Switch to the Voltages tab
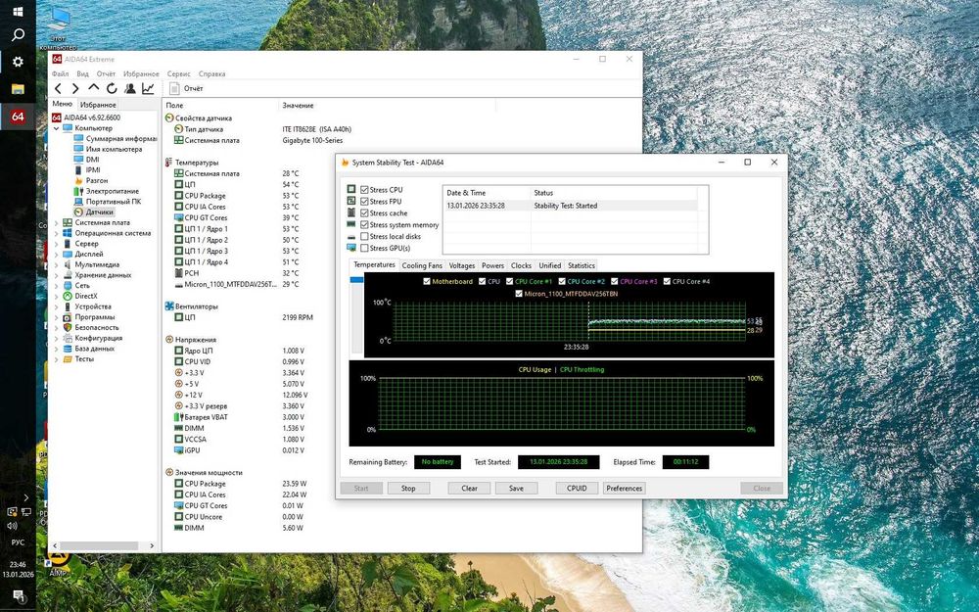This screenshot has width=979, height=612. (462, 265)
